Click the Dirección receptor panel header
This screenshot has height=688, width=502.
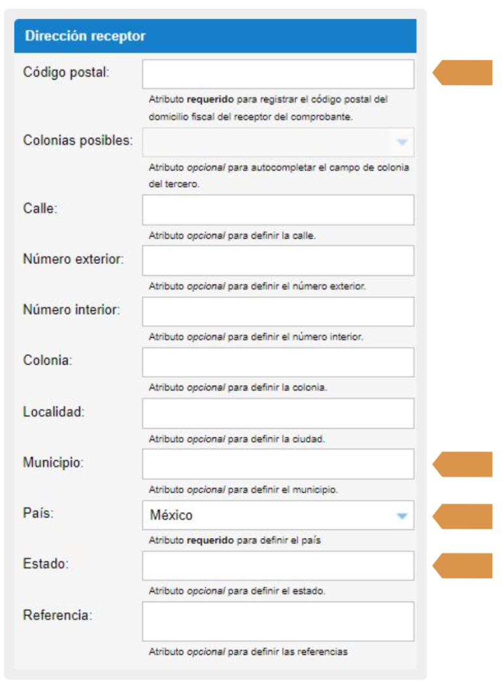click(x=215, y=36)
